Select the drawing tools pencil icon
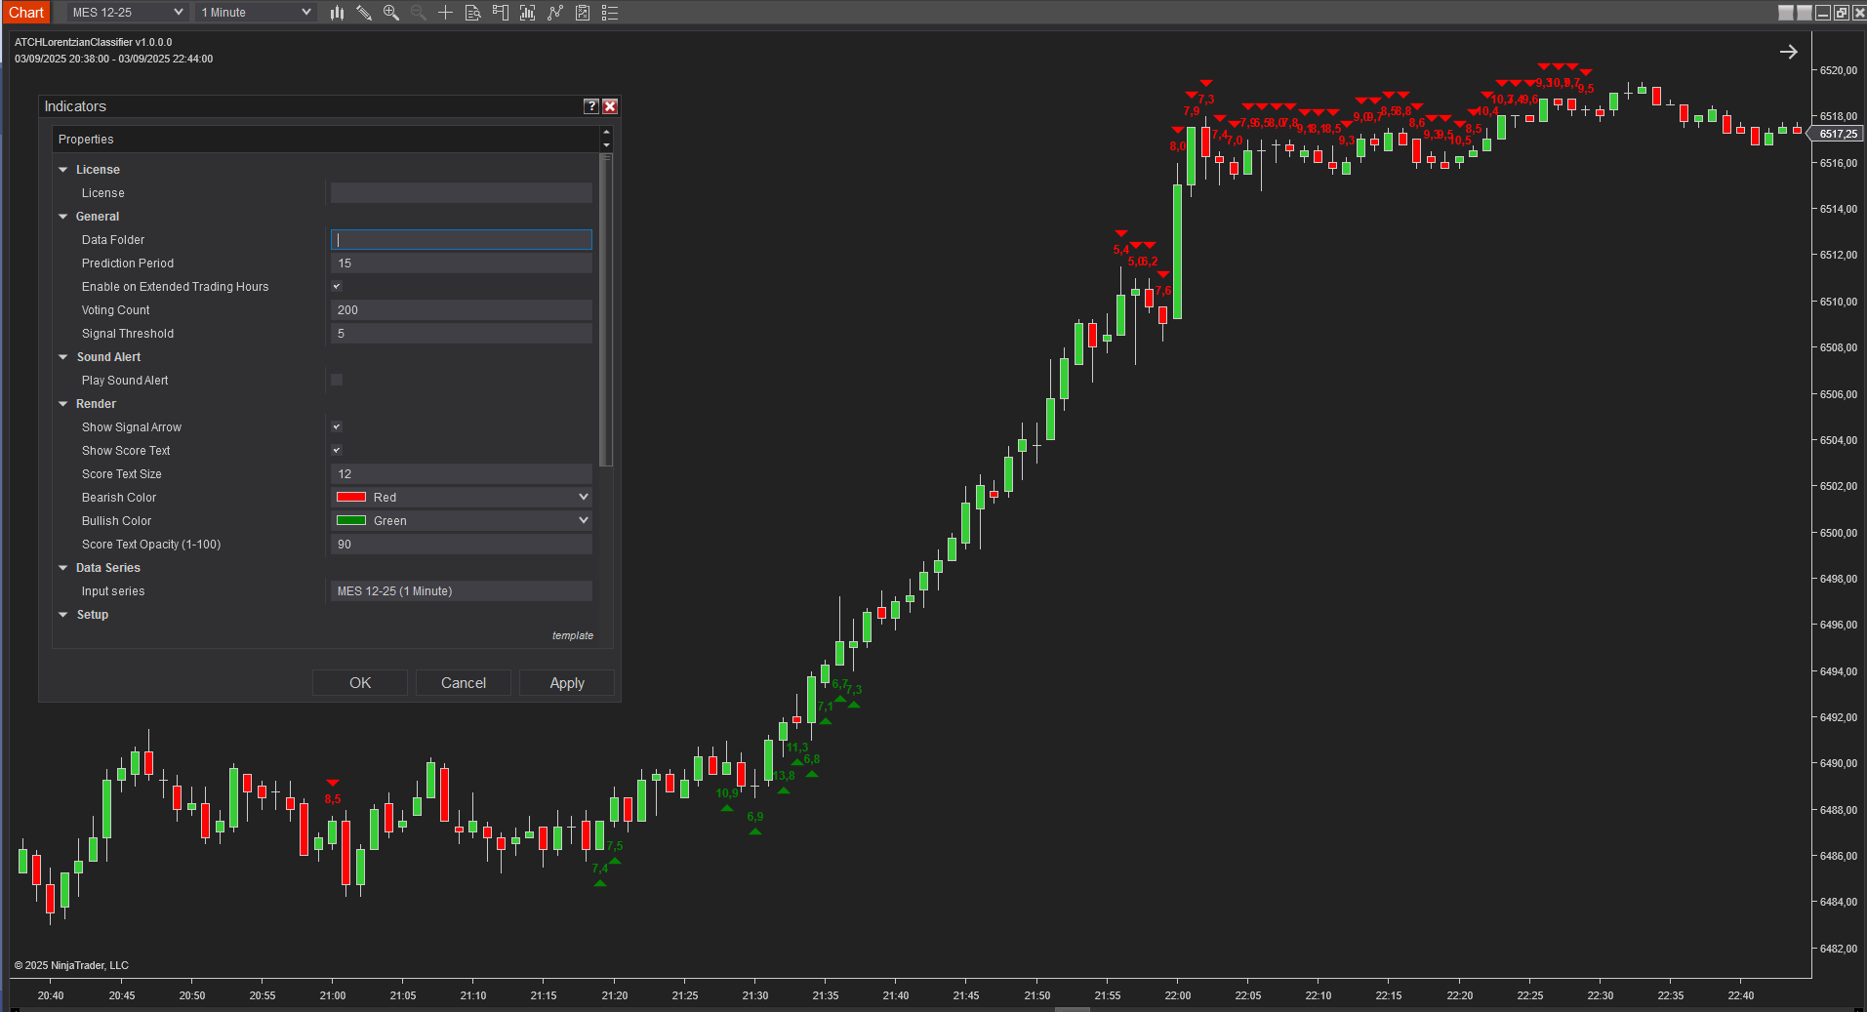Image resolution: width=1867 pixels, height=1012 pixels. [364, 13]
